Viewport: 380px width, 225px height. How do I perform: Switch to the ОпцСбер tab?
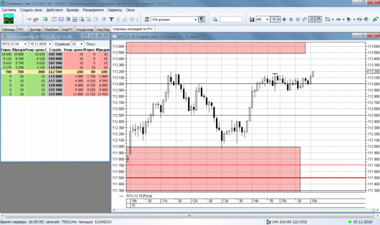click(x=103, y=29)
